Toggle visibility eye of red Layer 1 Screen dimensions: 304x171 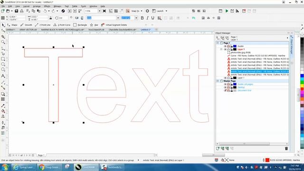tap(225, 49)
